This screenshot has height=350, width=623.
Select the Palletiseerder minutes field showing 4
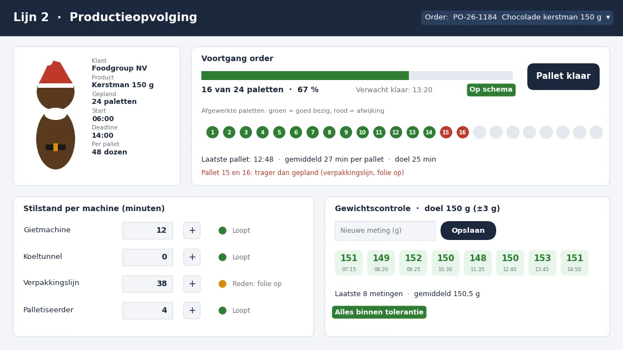click(147, 311)
